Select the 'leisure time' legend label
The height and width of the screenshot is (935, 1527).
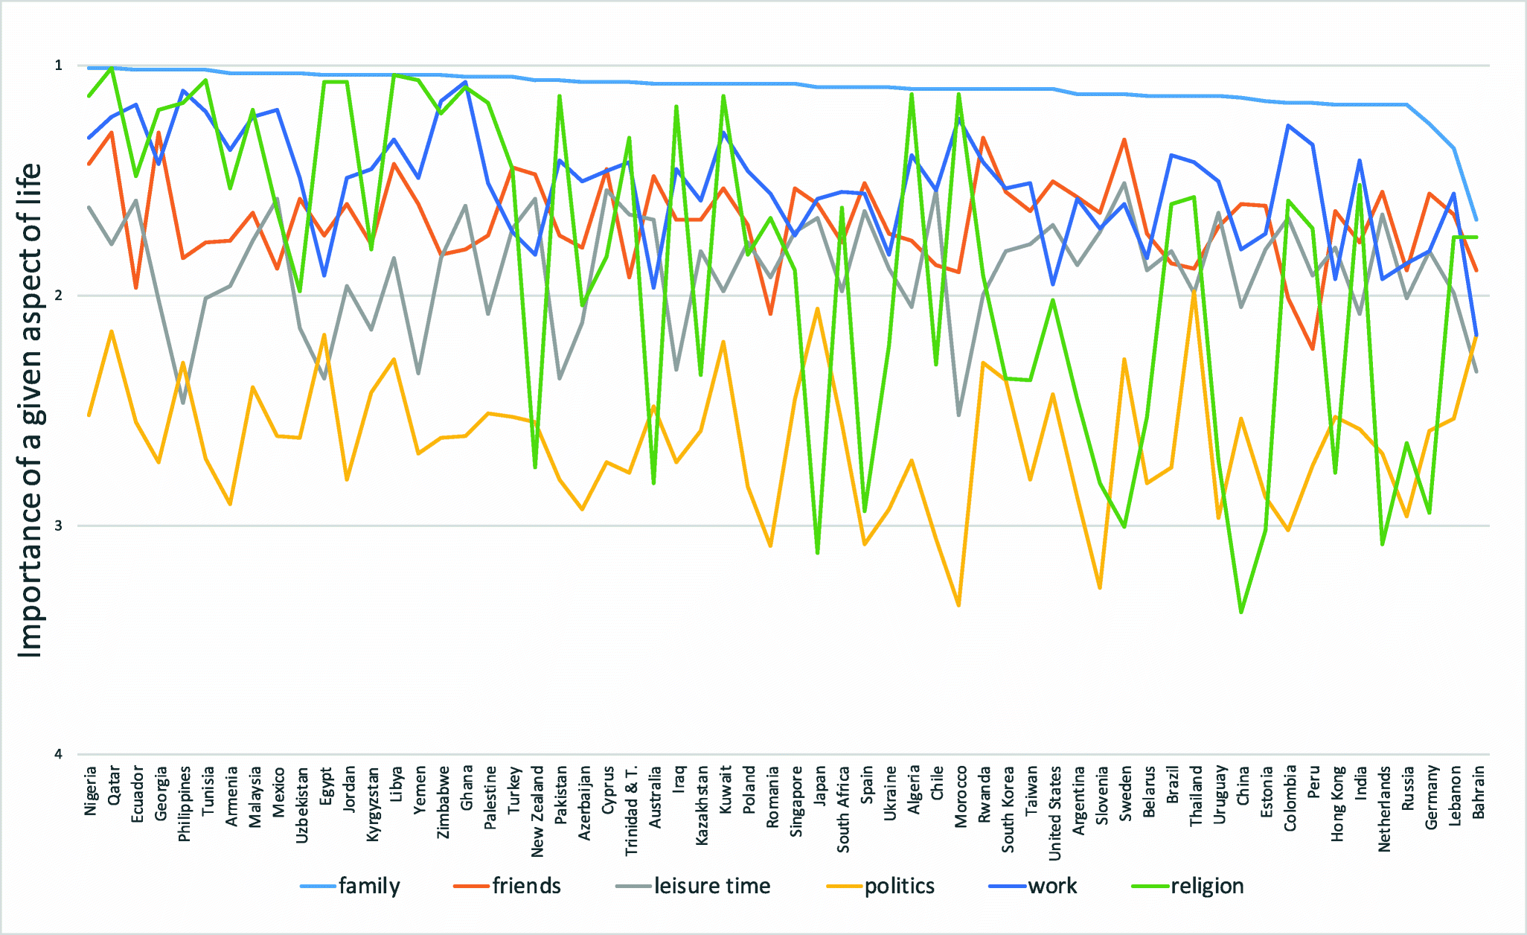[x=712, y=887]
